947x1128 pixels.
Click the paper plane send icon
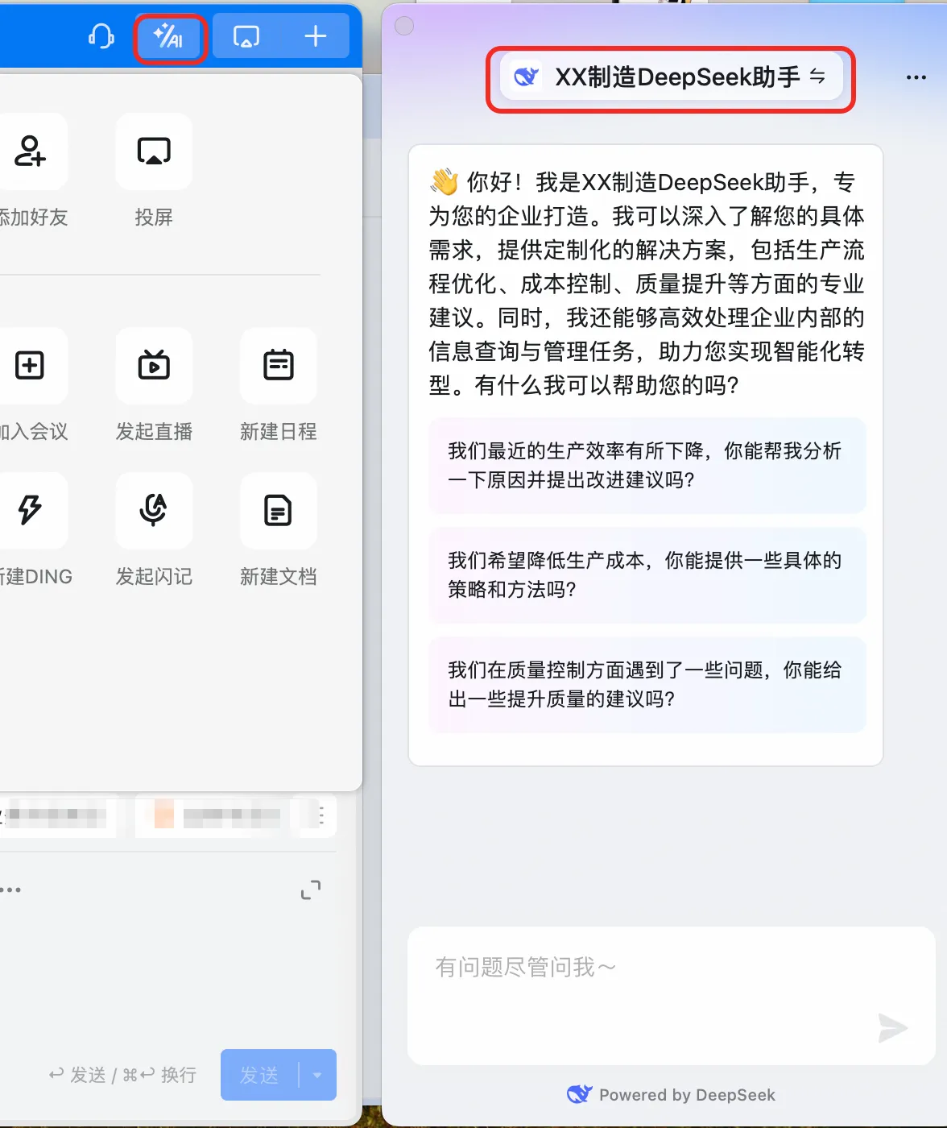(x=892, y=1028)
